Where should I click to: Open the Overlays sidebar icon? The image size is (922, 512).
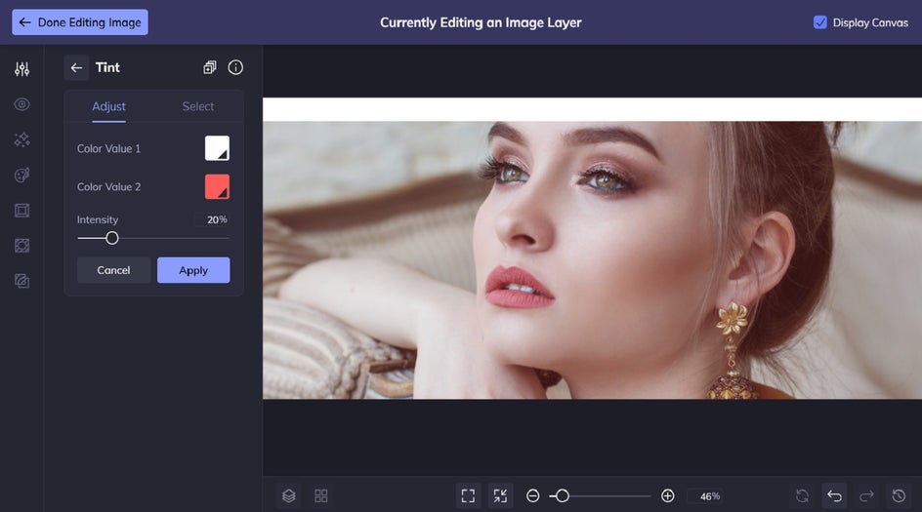point(21,246)
